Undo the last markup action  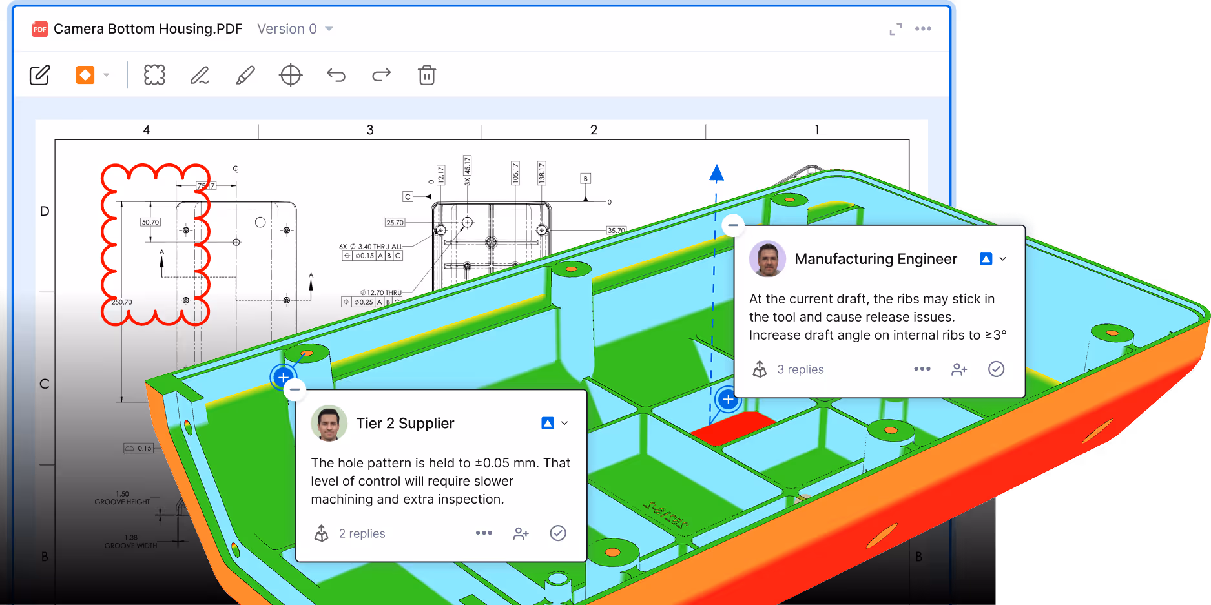pyautogui.click(x=336, y=75)
